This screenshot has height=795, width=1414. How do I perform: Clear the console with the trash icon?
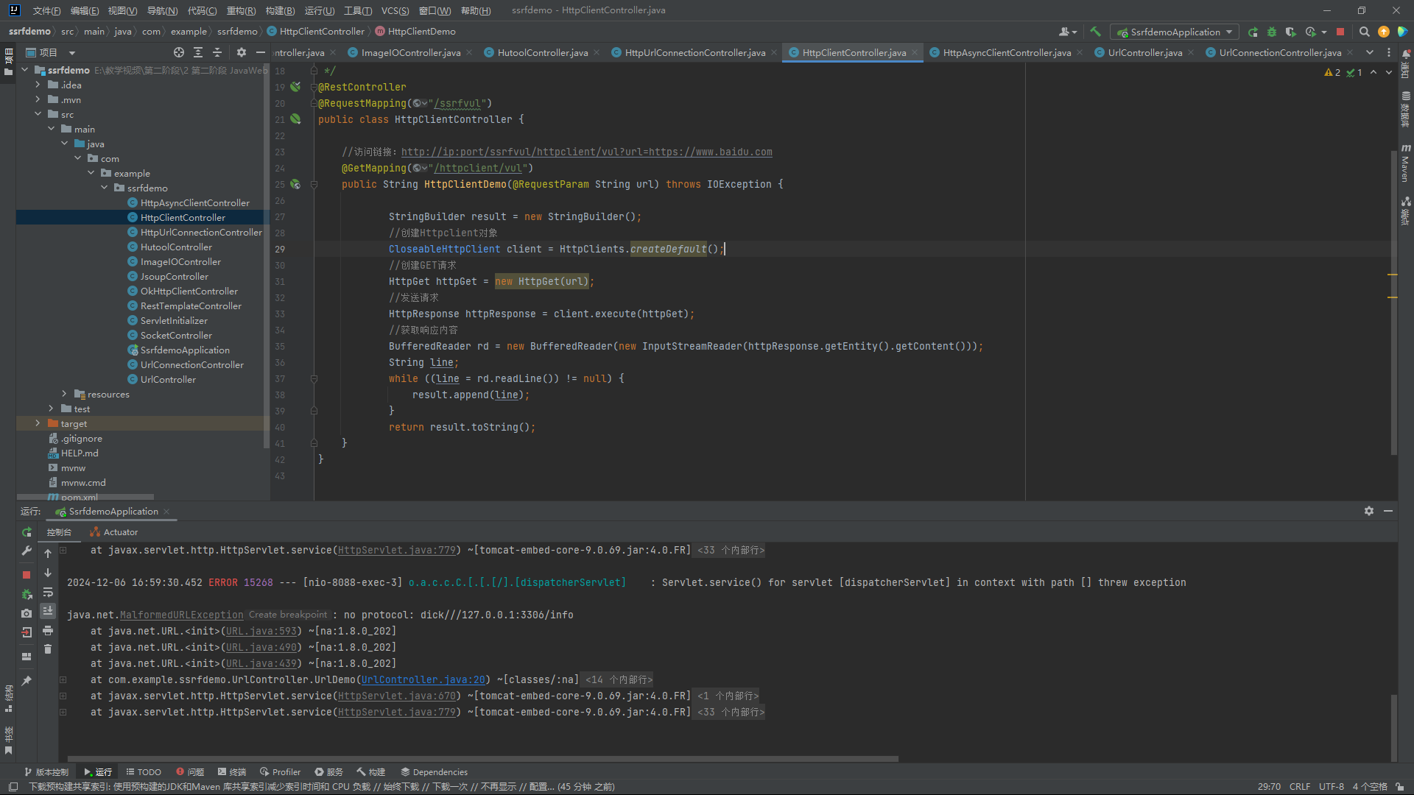click(48, 649)
